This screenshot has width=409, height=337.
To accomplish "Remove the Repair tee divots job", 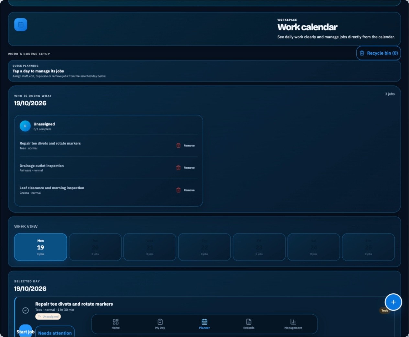I will pos(185,146).
